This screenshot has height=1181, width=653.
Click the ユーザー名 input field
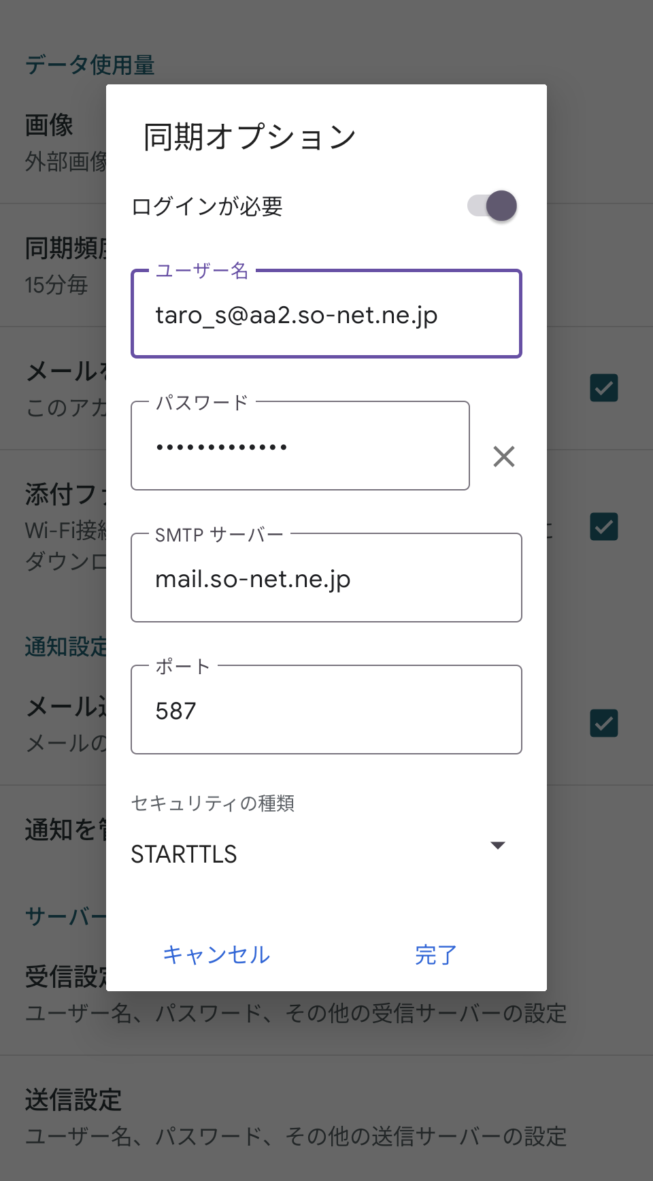click(x=326, y=315)
